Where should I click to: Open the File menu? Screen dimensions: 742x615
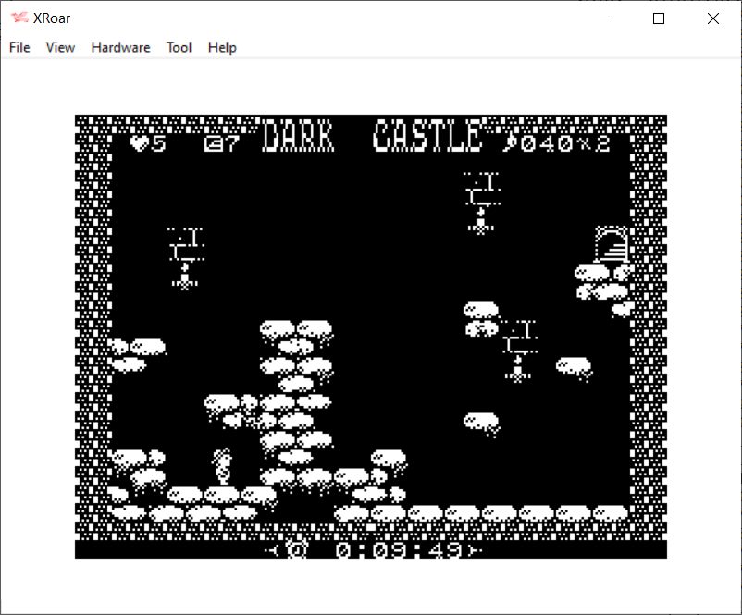(19, 47)
